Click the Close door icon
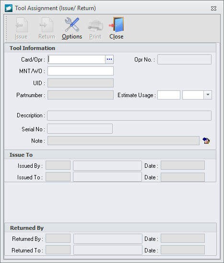This screenshot has height=263, width=224. click(117, 25)
